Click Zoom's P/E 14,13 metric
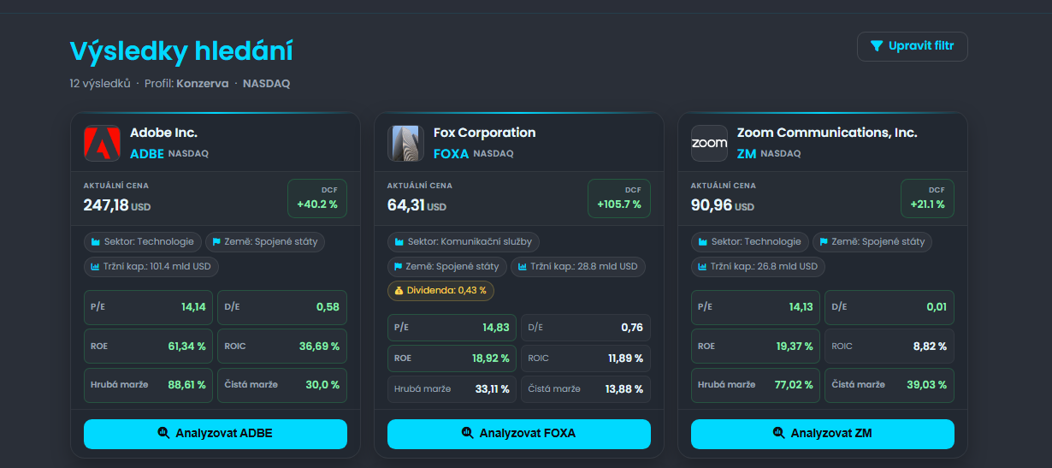This screenshot has height=468, width=1052. coord(756,307)
